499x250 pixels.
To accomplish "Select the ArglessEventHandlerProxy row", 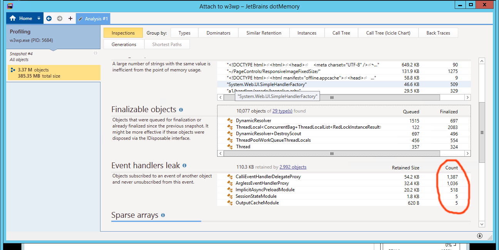I will pyautogui.click(x=344, y=183).
